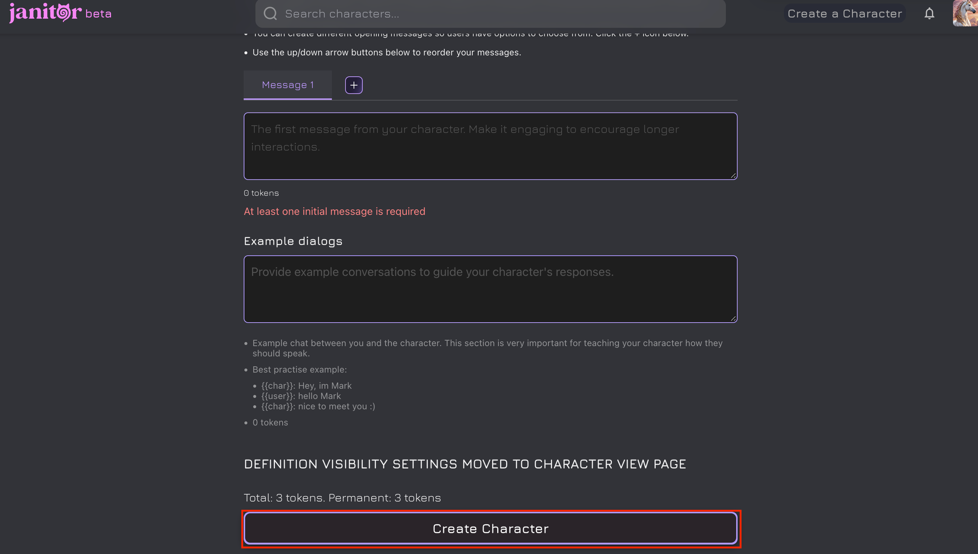Click the Example dialogs heading
Image resolution: width=978 pixels, height=554 pixels.
point(293,241)
